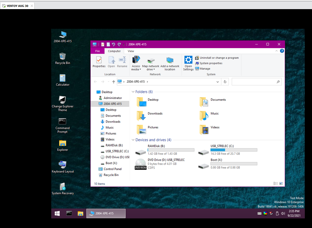Click Undo in Quick Access Toolbar
This screenshot has width=312, height=228.
click(x=114, y=44)
